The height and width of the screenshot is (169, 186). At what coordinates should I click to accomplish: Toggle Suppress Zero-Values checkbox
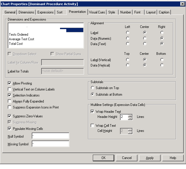coord(9,116)
